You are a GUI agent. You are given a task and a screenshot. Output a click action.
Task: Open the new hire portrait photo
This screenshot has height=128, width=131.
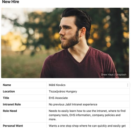point(65,43)
